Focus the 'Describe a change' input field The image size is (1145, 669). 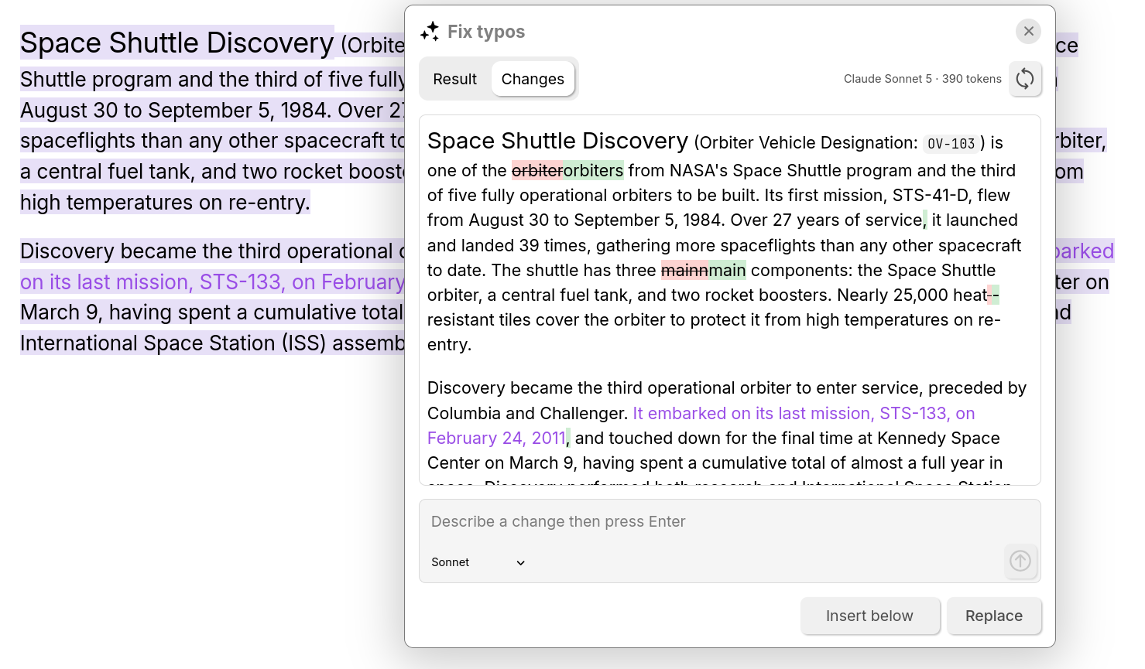730,522
